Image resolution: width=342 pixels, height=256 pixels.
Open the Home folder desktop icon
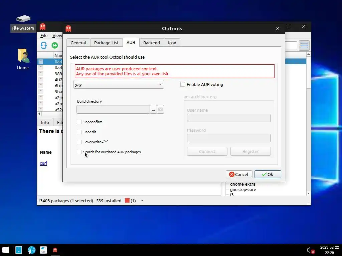point(23,59)
